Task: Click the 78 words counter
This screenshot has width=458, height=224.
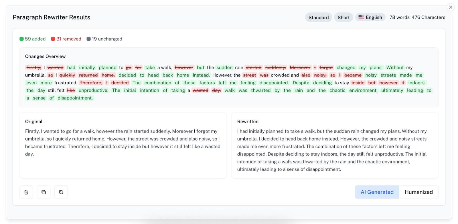Action: 399,17
